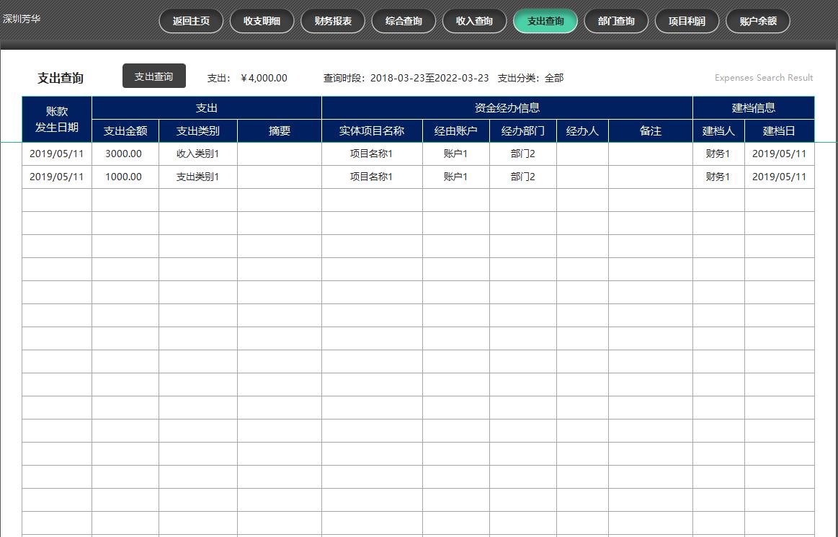Switch to the 收入查询 income query page
The height and width of the screenshot is (537, 838).
click(x=474, y=21)
